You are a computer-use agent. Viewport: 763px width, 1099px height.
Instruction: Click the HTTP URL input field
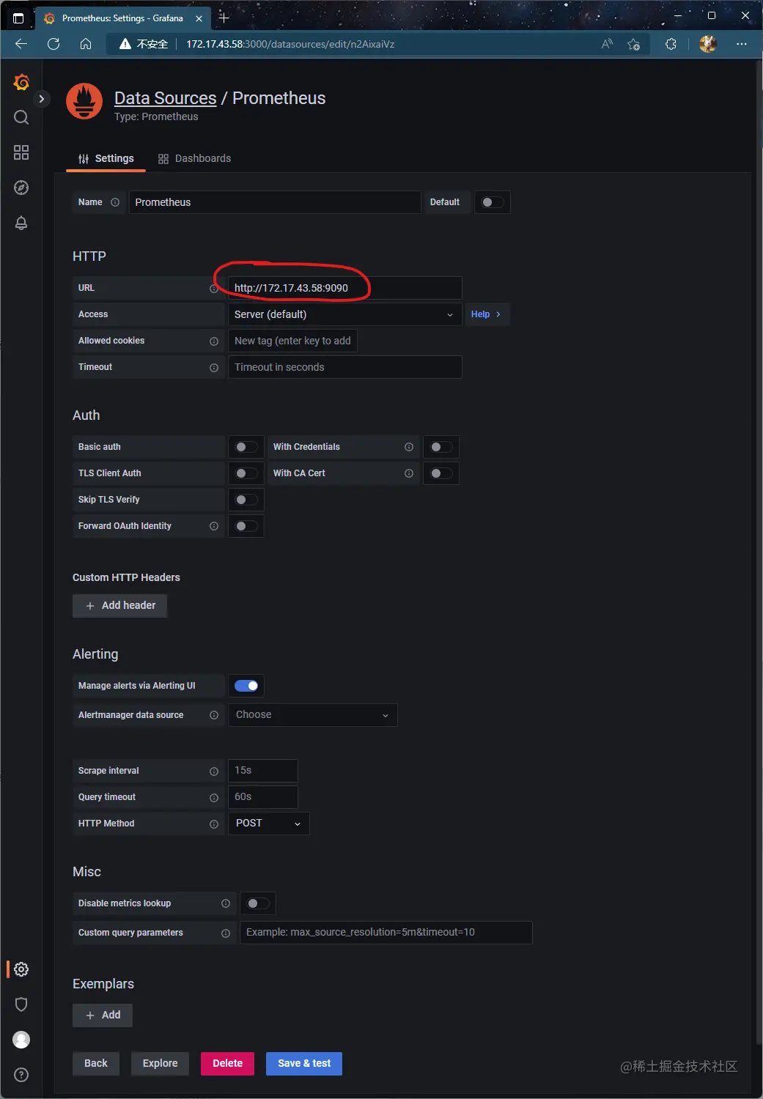(344, 288)
